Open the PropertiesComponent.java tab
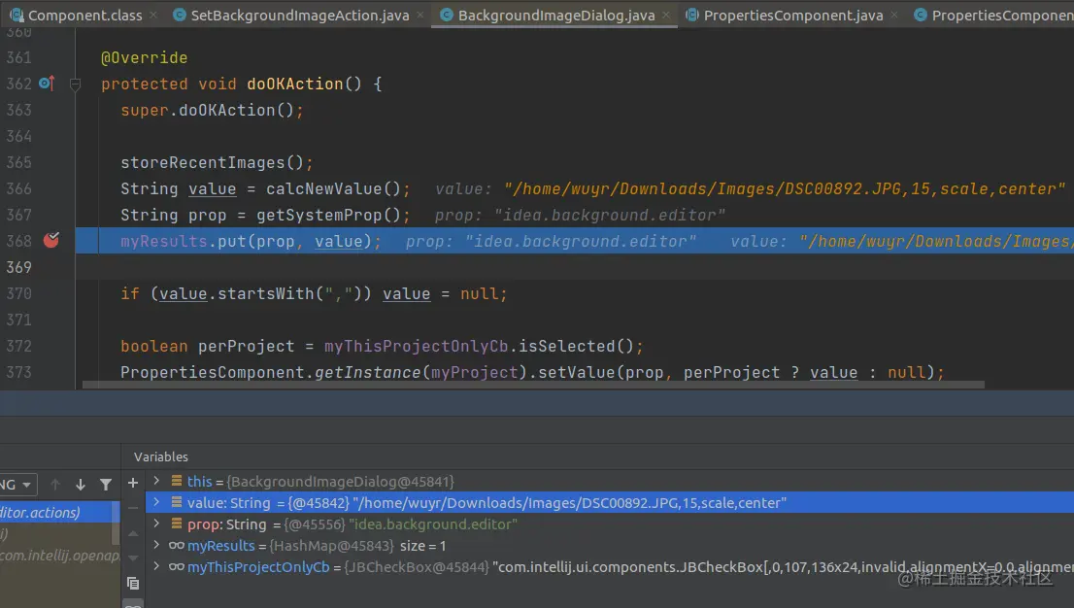 click(793, 16)
